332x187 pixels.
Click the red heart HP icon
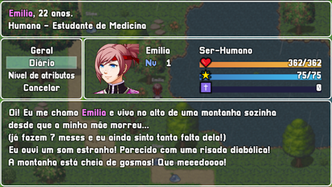pyautogui.click(x=206, y=63)
